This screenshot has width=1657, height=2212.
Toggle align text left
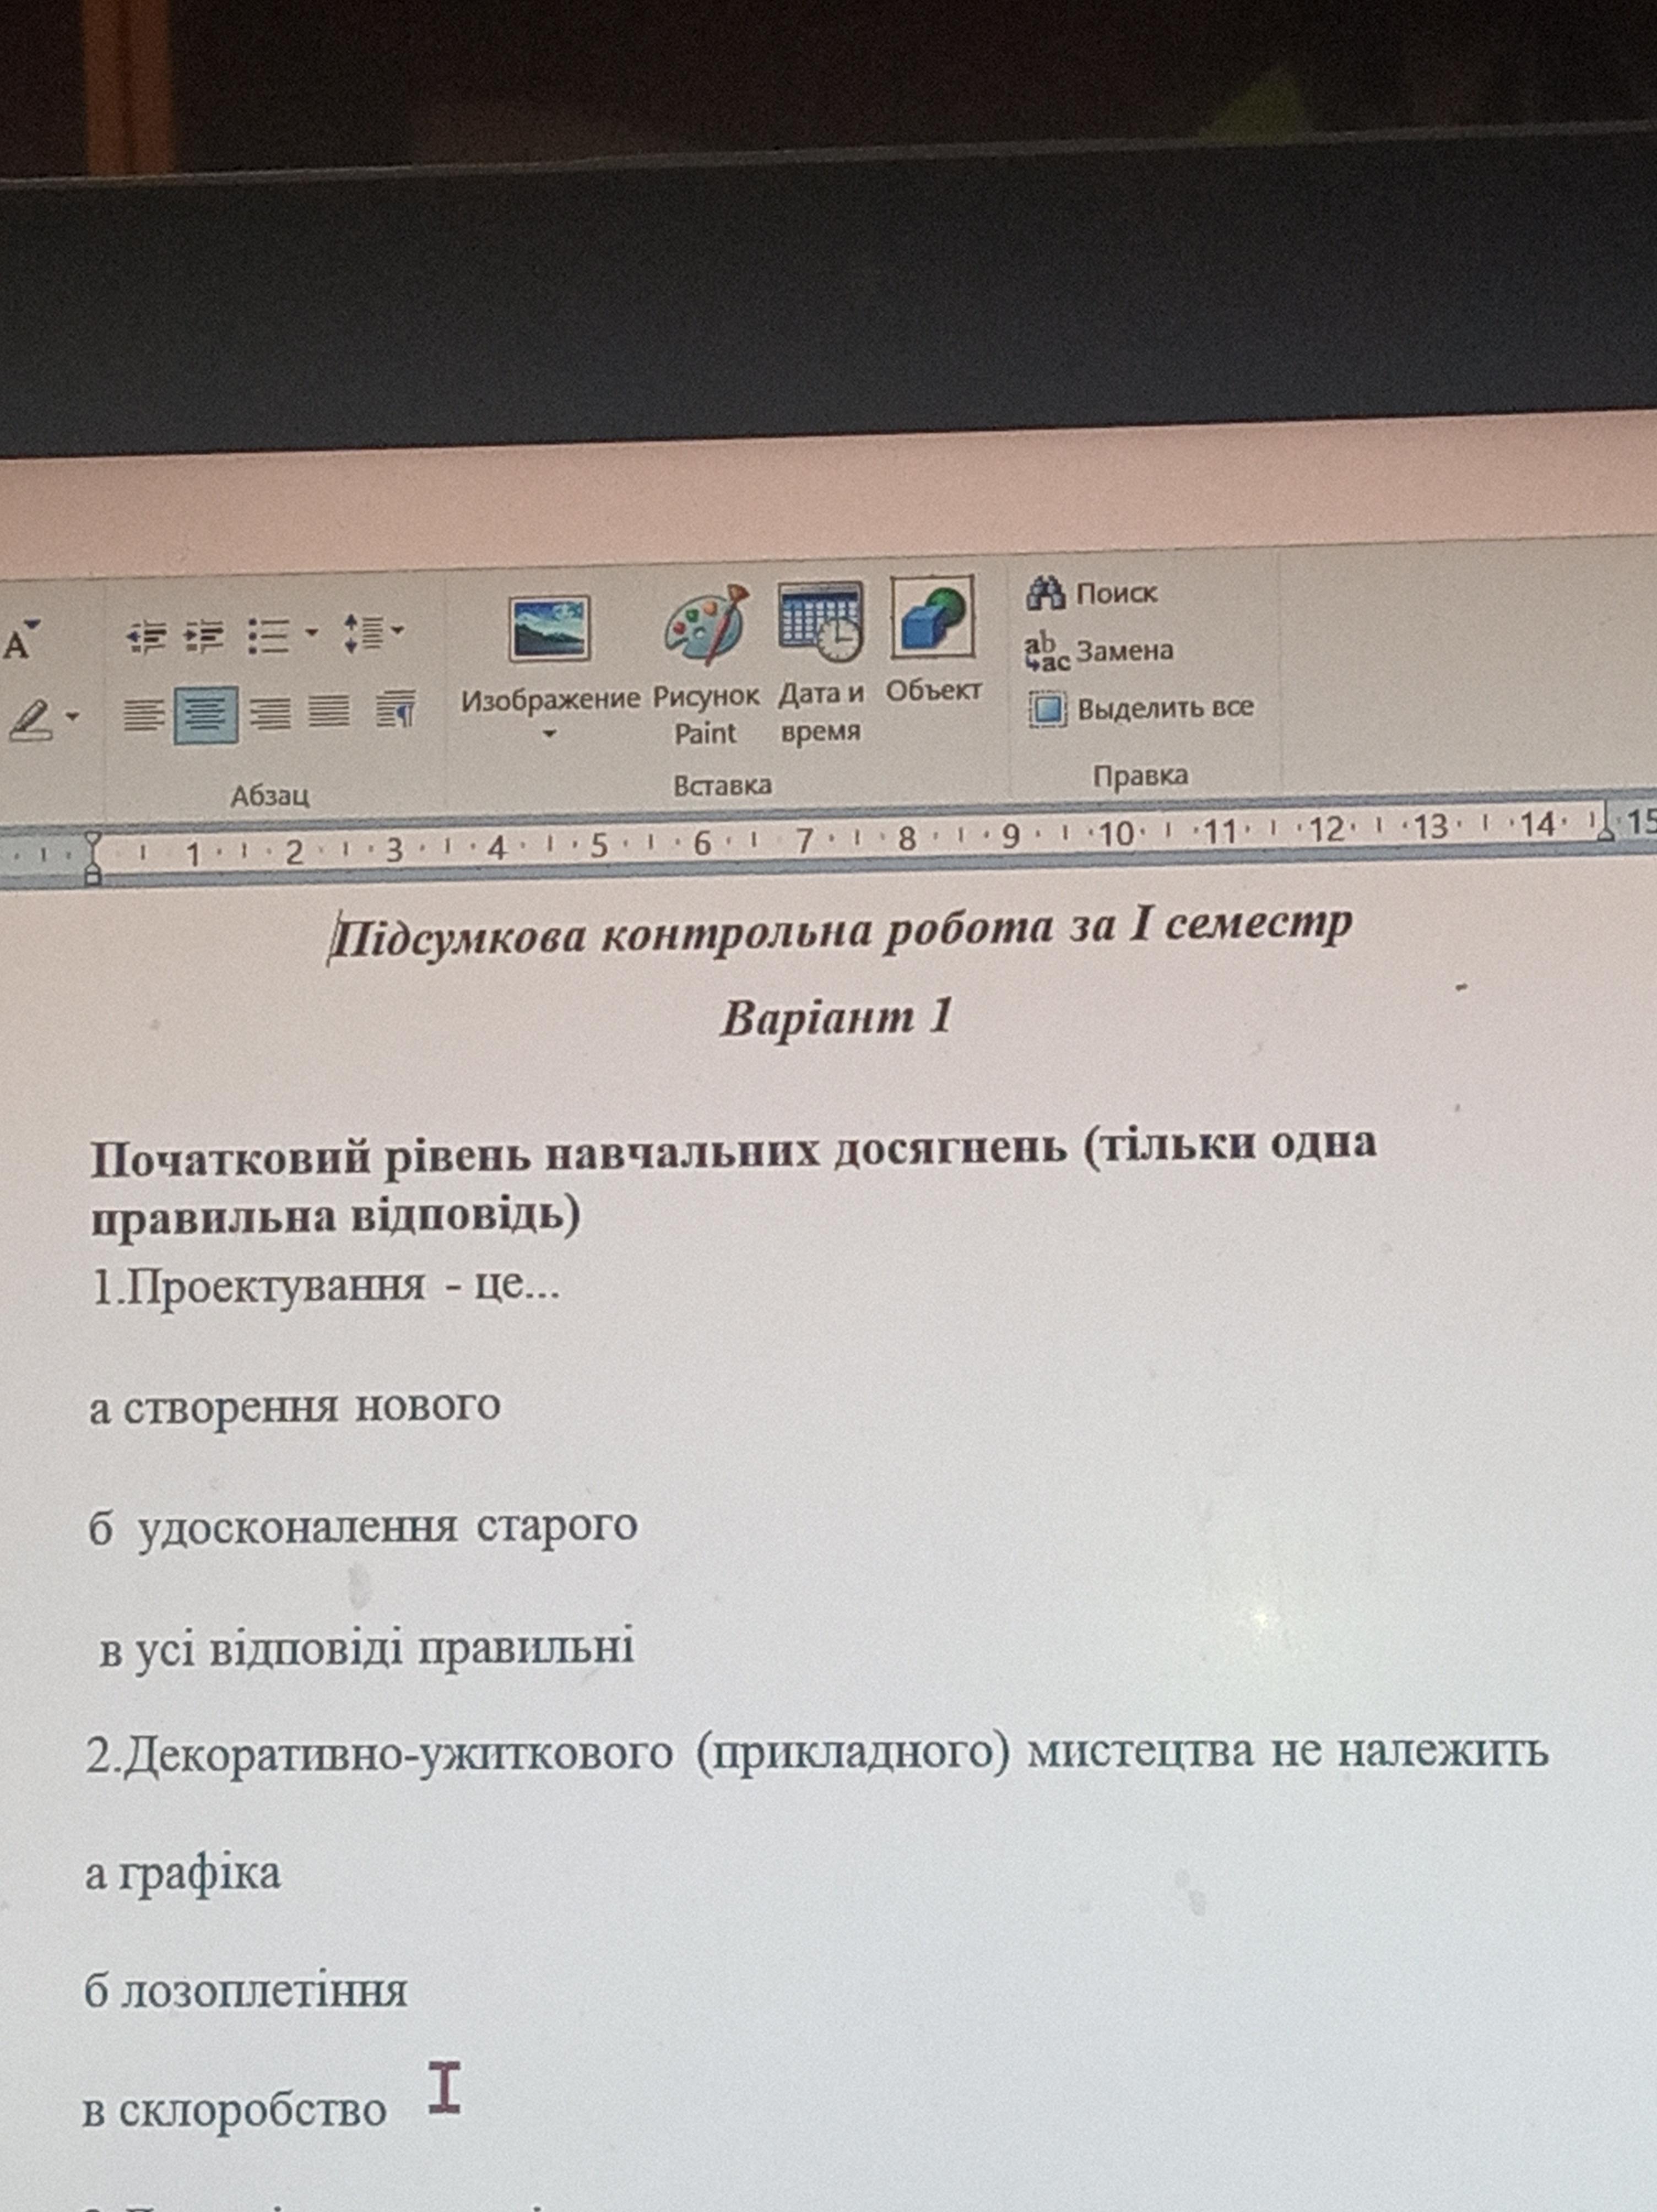[x=144, y=714]
